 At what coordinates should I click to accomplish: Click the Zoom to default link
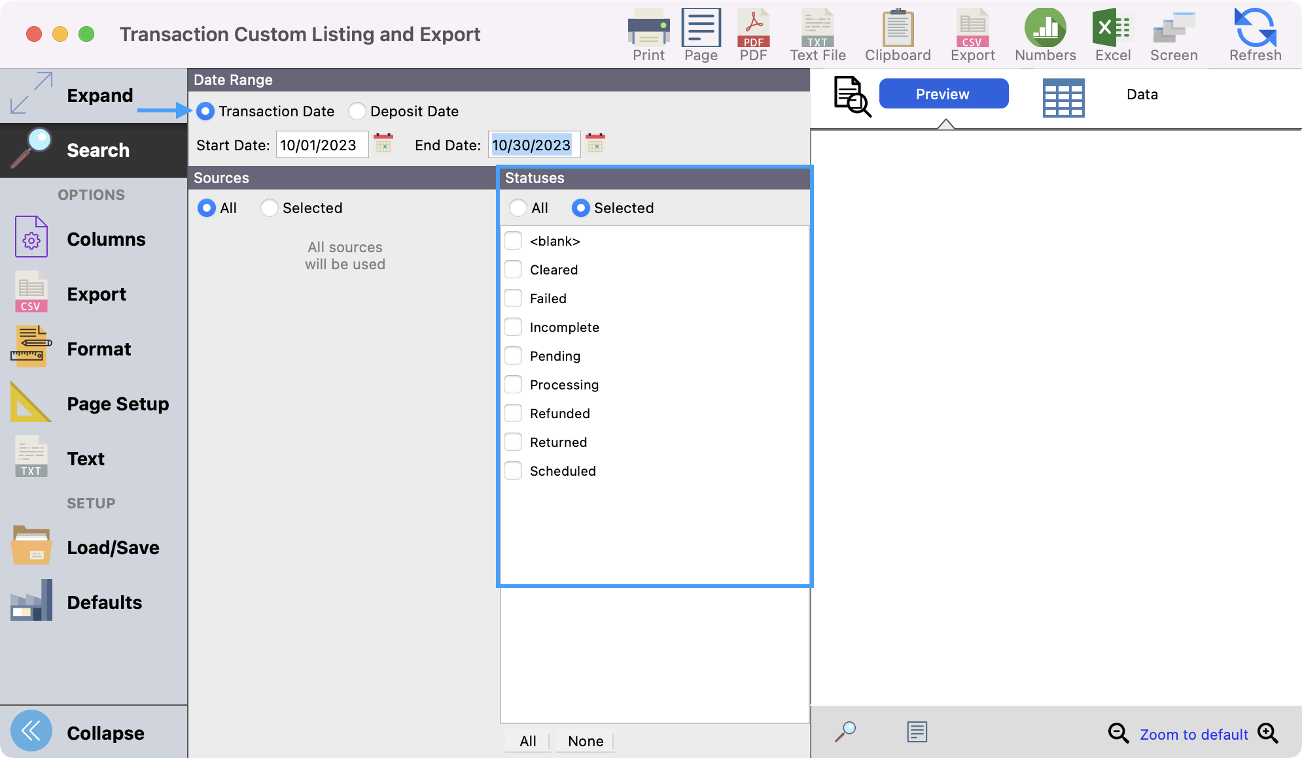1194,734
